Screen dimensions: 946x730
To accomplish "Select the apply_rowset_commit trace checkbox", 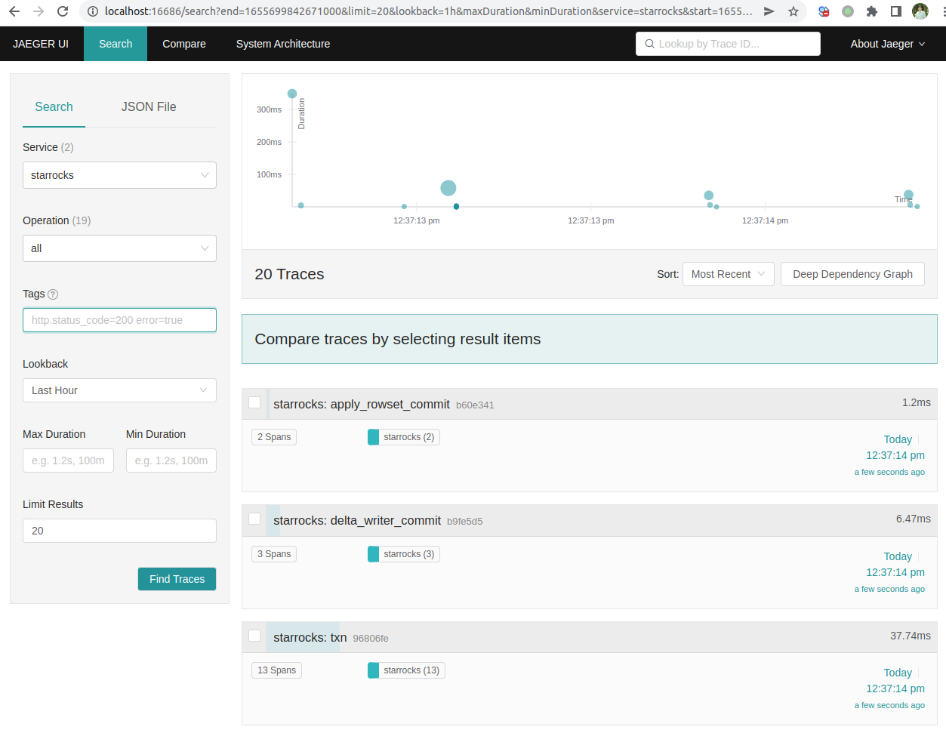I will (254, 403).
